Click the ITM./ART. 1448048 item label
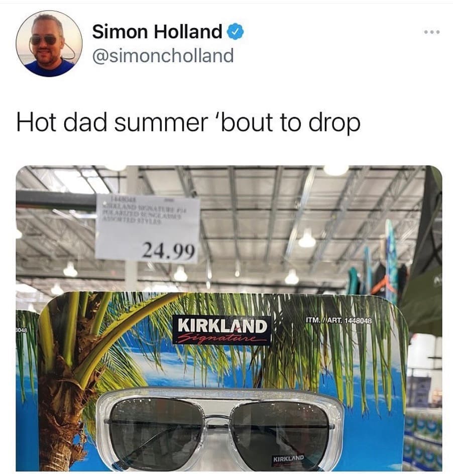Viewport: 453px width, 474px height. 338,320
